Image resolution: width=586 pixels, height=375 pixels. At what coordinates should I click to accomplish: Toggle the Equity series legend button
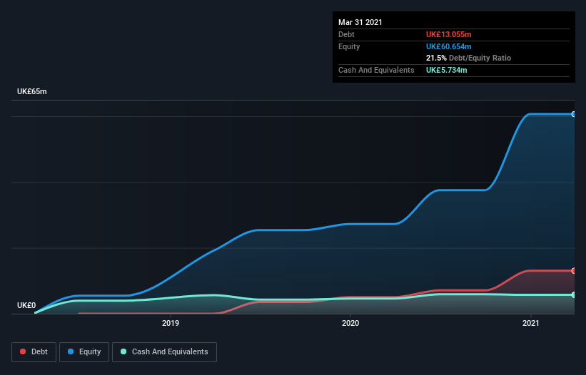pos(84,352)
